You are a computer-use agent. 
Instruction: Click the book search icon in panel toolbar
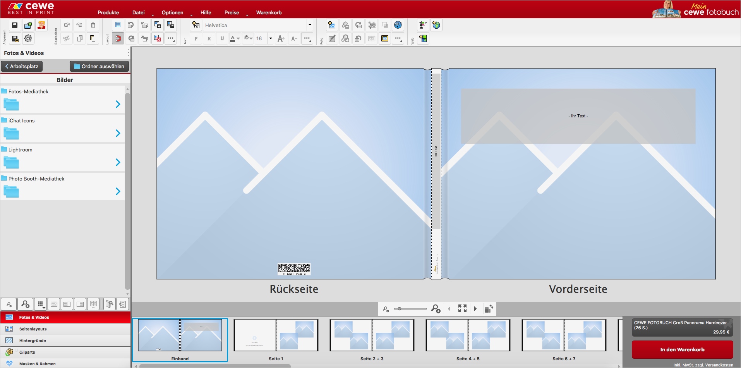coord(110,304)
